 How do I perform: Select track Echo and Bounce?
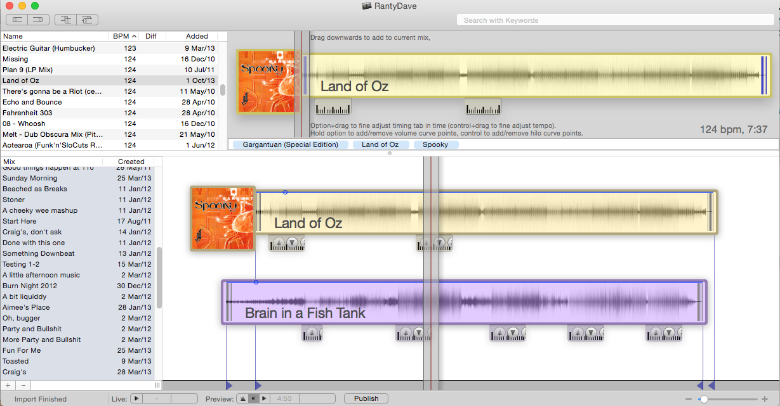point(109,102)
